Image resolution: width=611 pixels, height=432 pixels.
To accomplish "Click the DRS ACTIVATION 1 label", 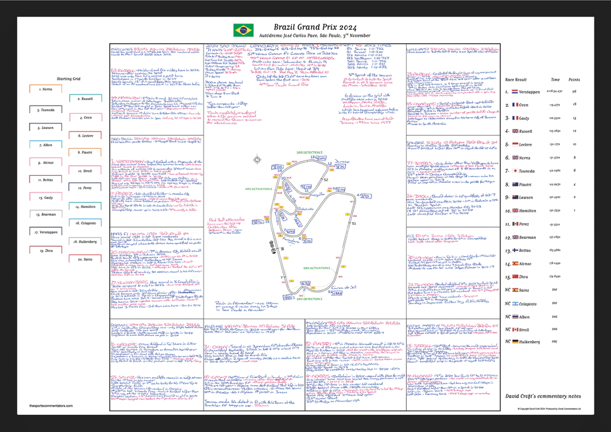I will pyautogui.click(x=317, y=268).
